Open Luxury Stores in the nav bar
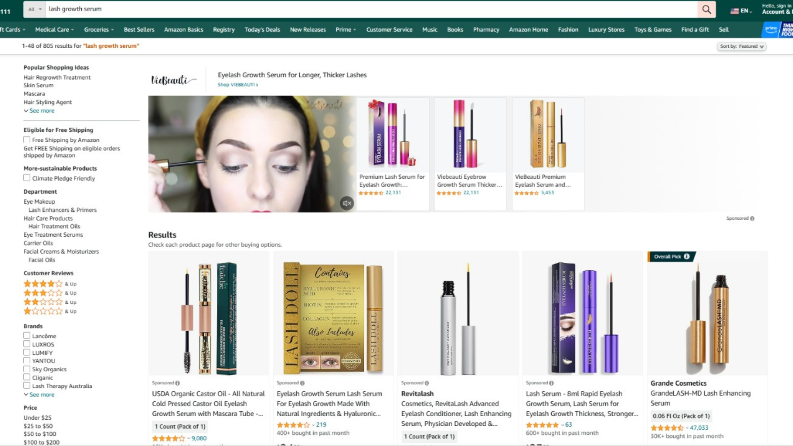The width and height of the screenshot is (793, 446). click(606, 30)
